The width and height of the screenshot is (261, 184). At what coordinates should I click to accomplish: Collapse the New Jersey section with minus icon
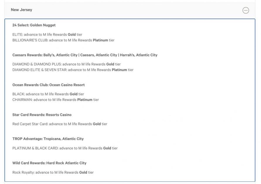(245, 10)
